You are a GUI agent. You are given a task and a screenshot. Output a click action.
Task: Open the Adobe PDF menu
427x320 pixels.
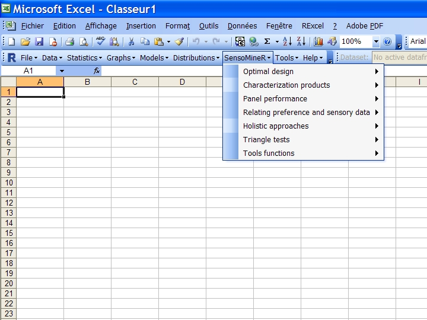365,26
